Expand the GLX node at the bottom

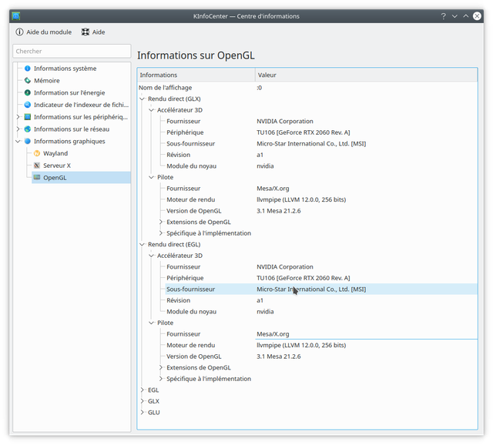(142, 401)
